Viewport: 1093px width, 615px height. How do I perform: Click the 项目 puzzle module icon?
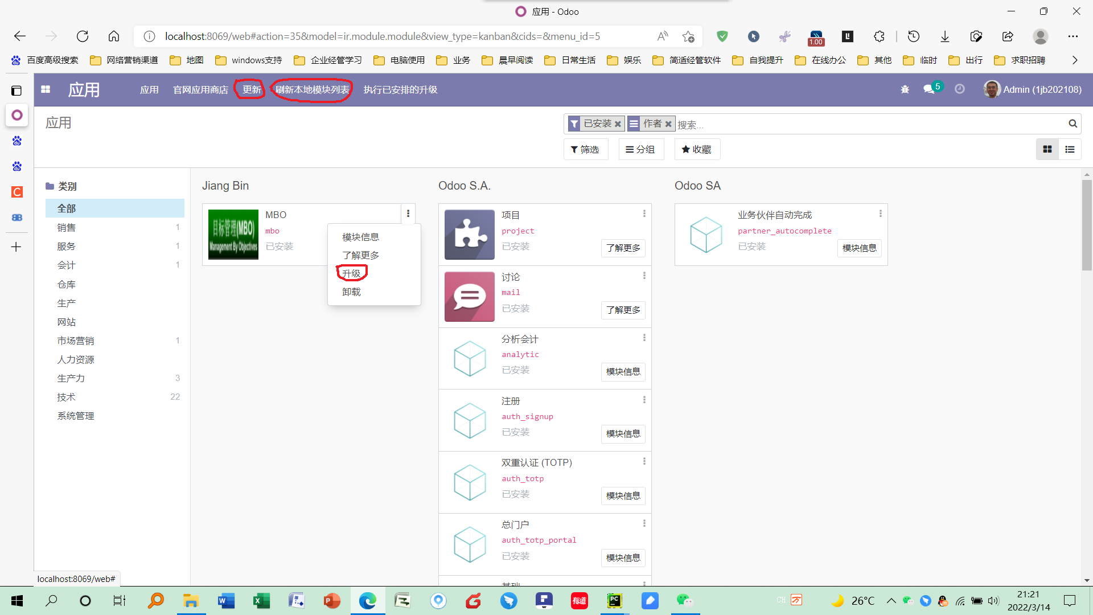click(x=470, y=235)
